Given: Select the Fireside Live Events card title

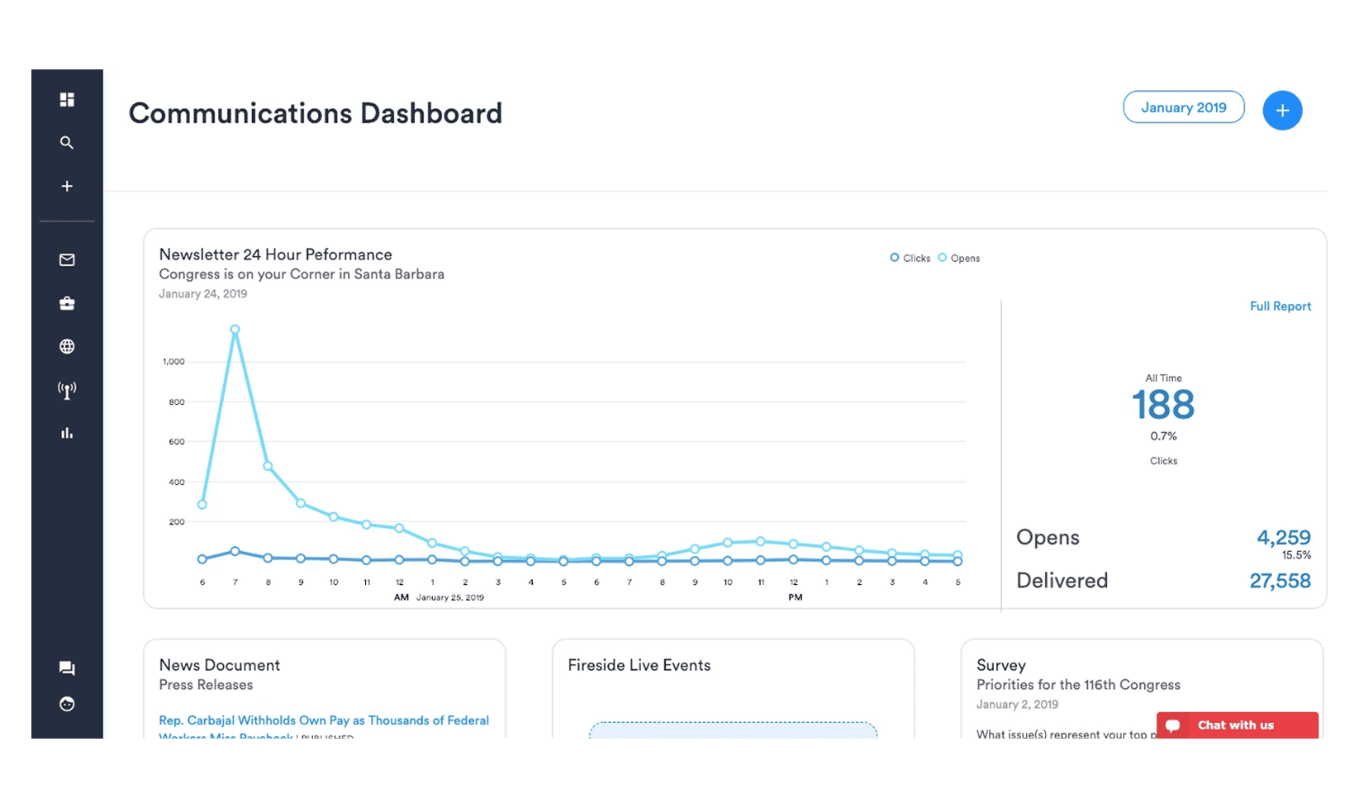Looking at the screenshot, I should point(639,666).
